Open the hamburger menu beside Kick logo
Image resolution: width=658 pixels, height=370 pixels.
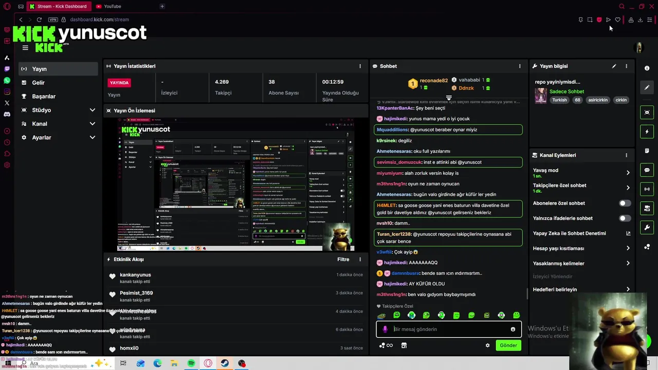pos(25,48)
